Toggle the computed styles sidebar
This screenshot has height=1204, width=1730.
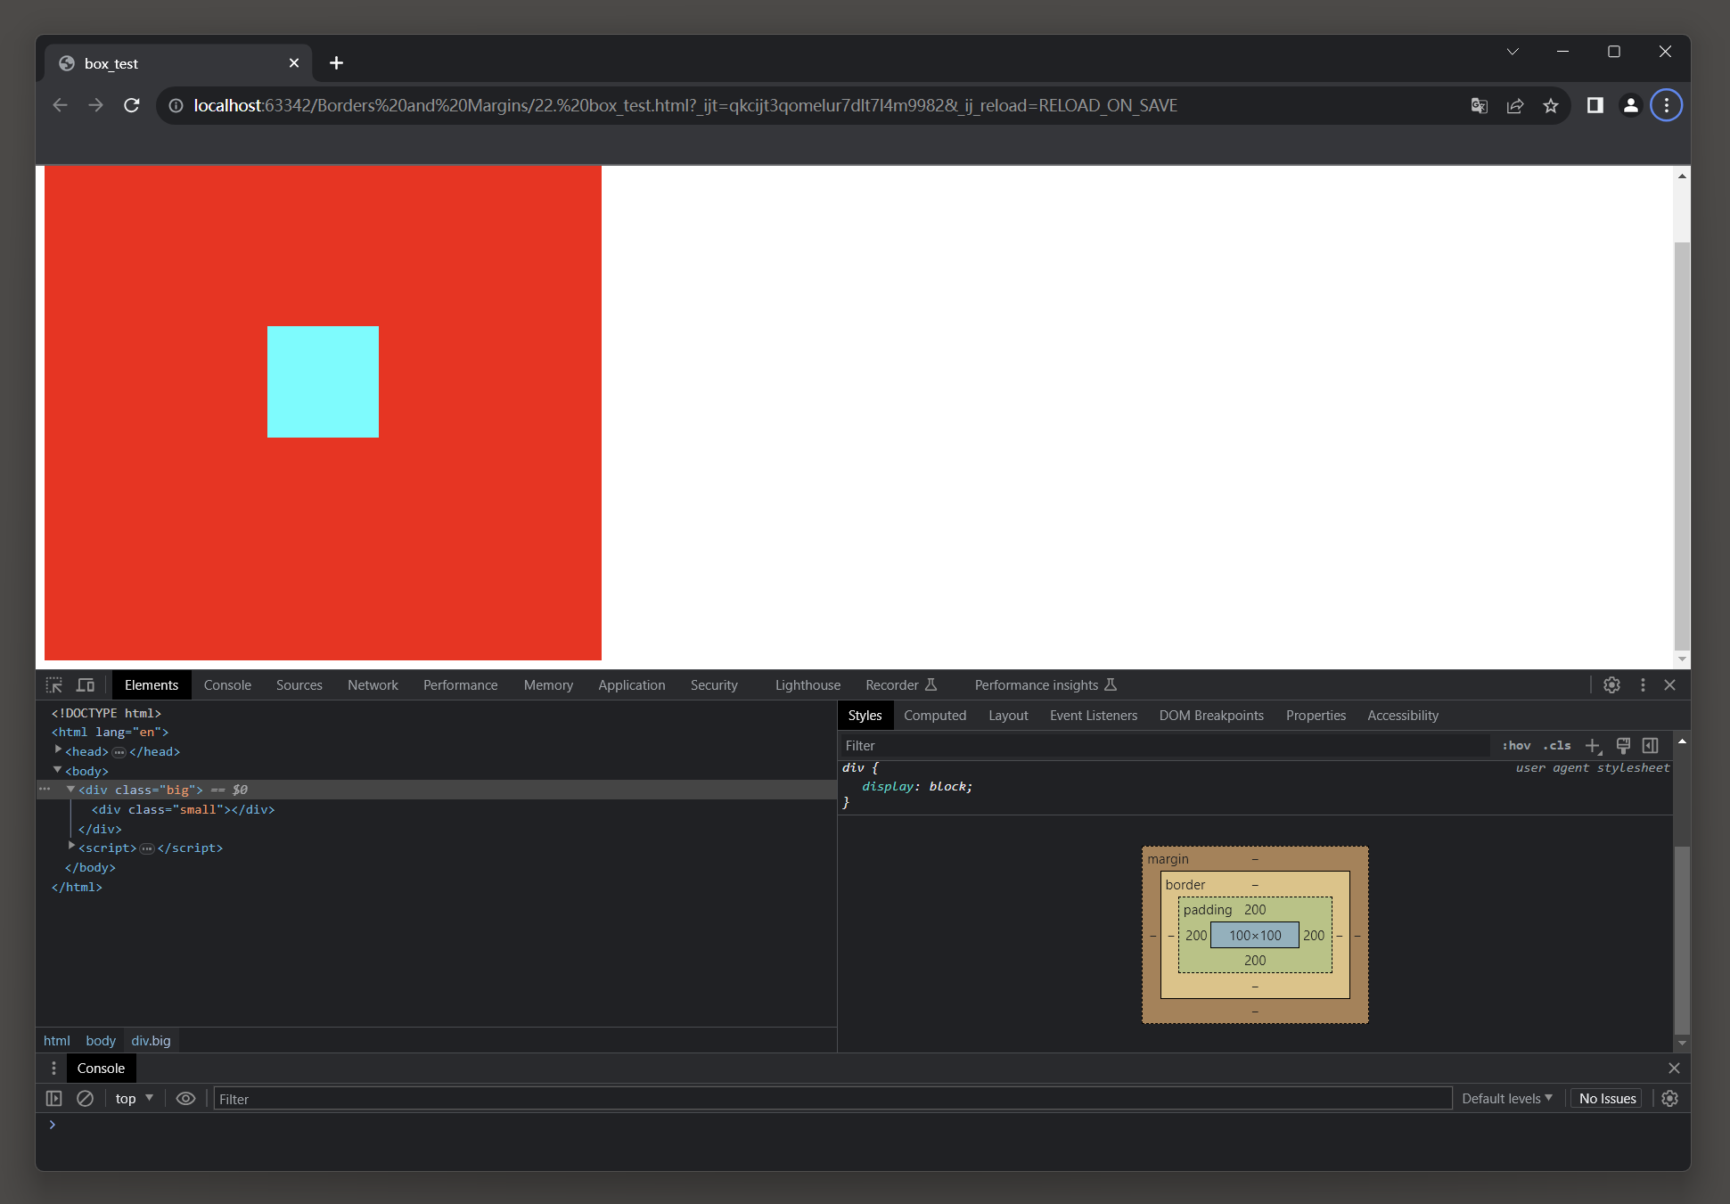[x=1651, y=745]
